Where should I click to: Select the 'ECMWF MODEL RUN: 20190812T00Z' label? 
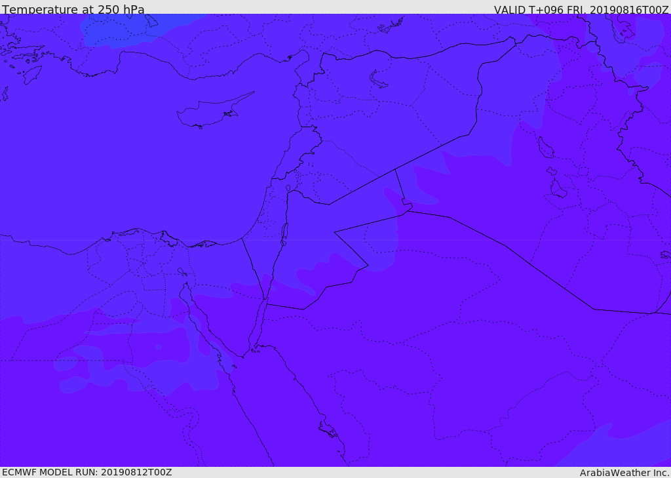[x=87, y=473]
